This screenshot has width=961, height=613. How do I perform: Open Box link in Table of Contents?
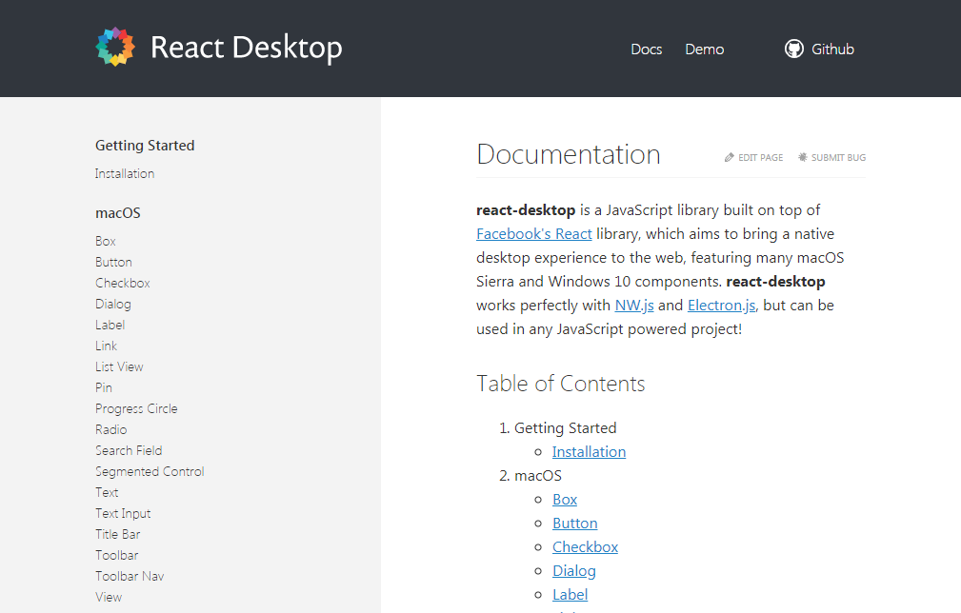click(x=565, y=500)
